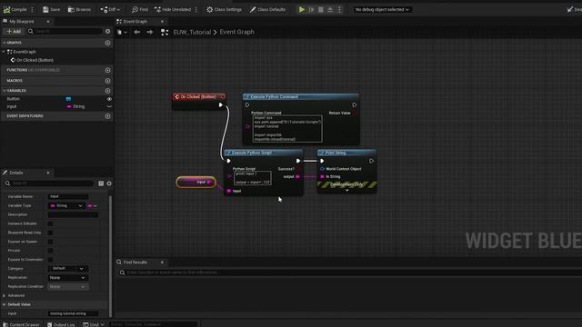Screen dimensions: 582x327
Task: Open Find in blueprint
Action: [139, 9]
